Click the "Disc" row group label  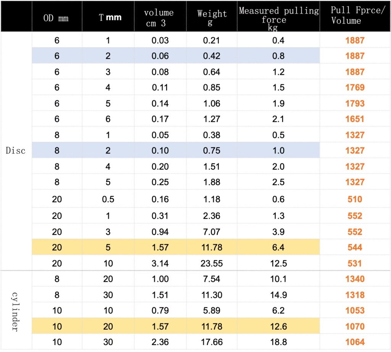tap(16, 150)
